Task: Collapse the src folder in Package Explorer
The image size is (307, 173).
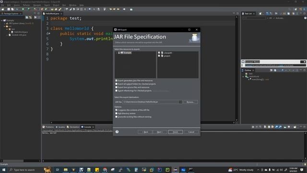Action: [x=4, y=26]
